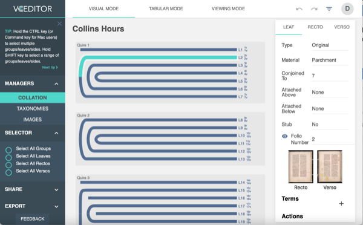Dismiss the tip panel with X

pos(59,24)
